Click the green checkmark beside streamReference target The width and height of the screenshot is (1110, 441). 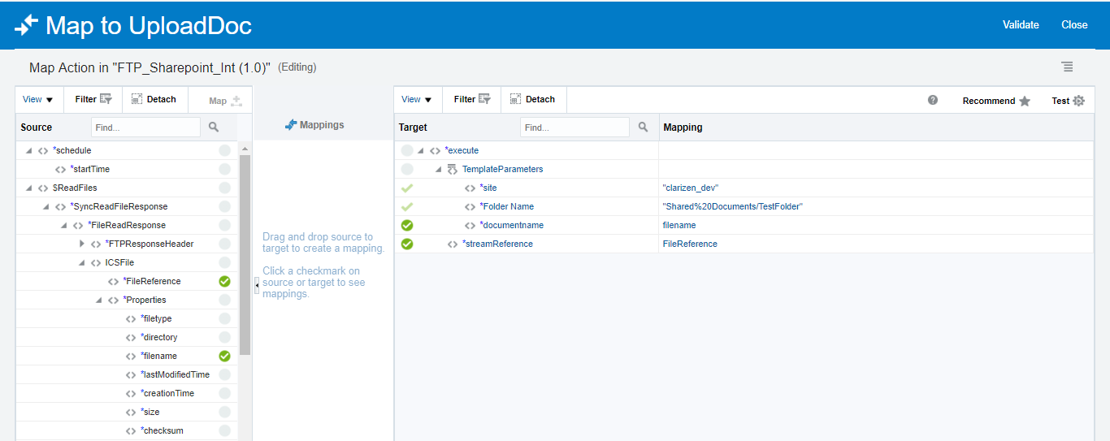coord(407,244)
